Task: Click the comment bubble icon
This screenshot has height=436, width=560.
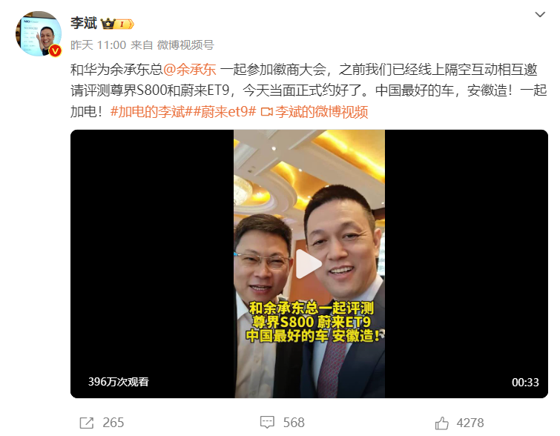Action: tap(267, 422)
